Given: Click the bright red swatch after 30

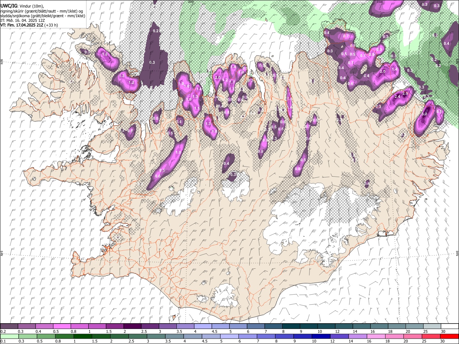Looking at the screenshot, I should 449,336.
